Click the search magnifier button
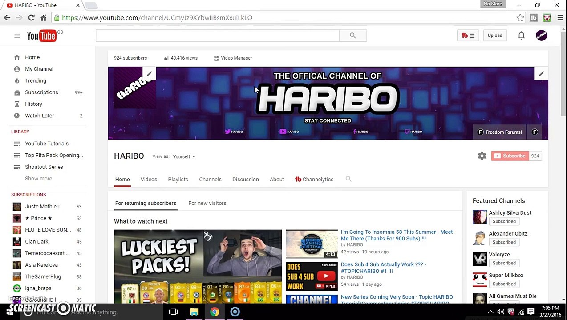 352,36
